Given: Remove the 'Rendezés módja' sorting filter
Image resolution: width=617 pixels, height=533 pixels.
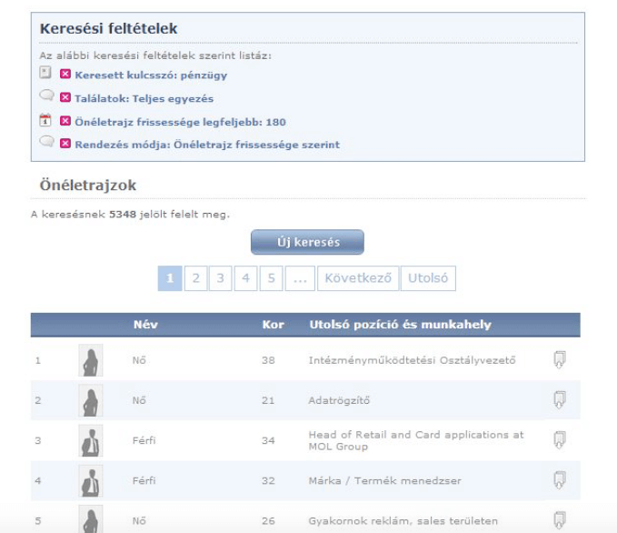Looking at the screenshot, I should pos(65,144).
